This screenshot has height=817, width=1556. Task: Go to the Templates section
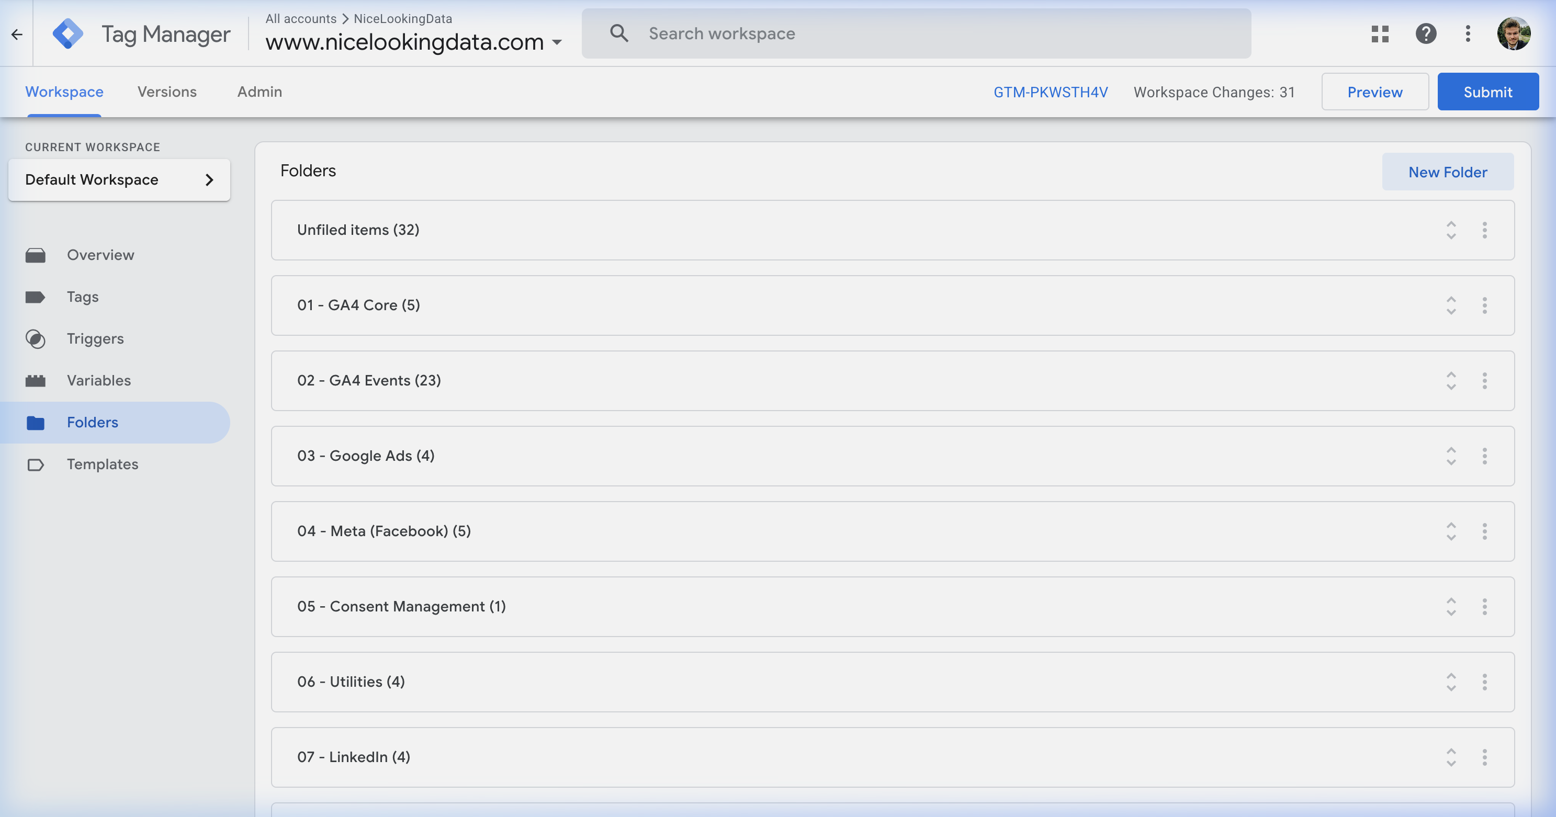click(x=102, y=464)
